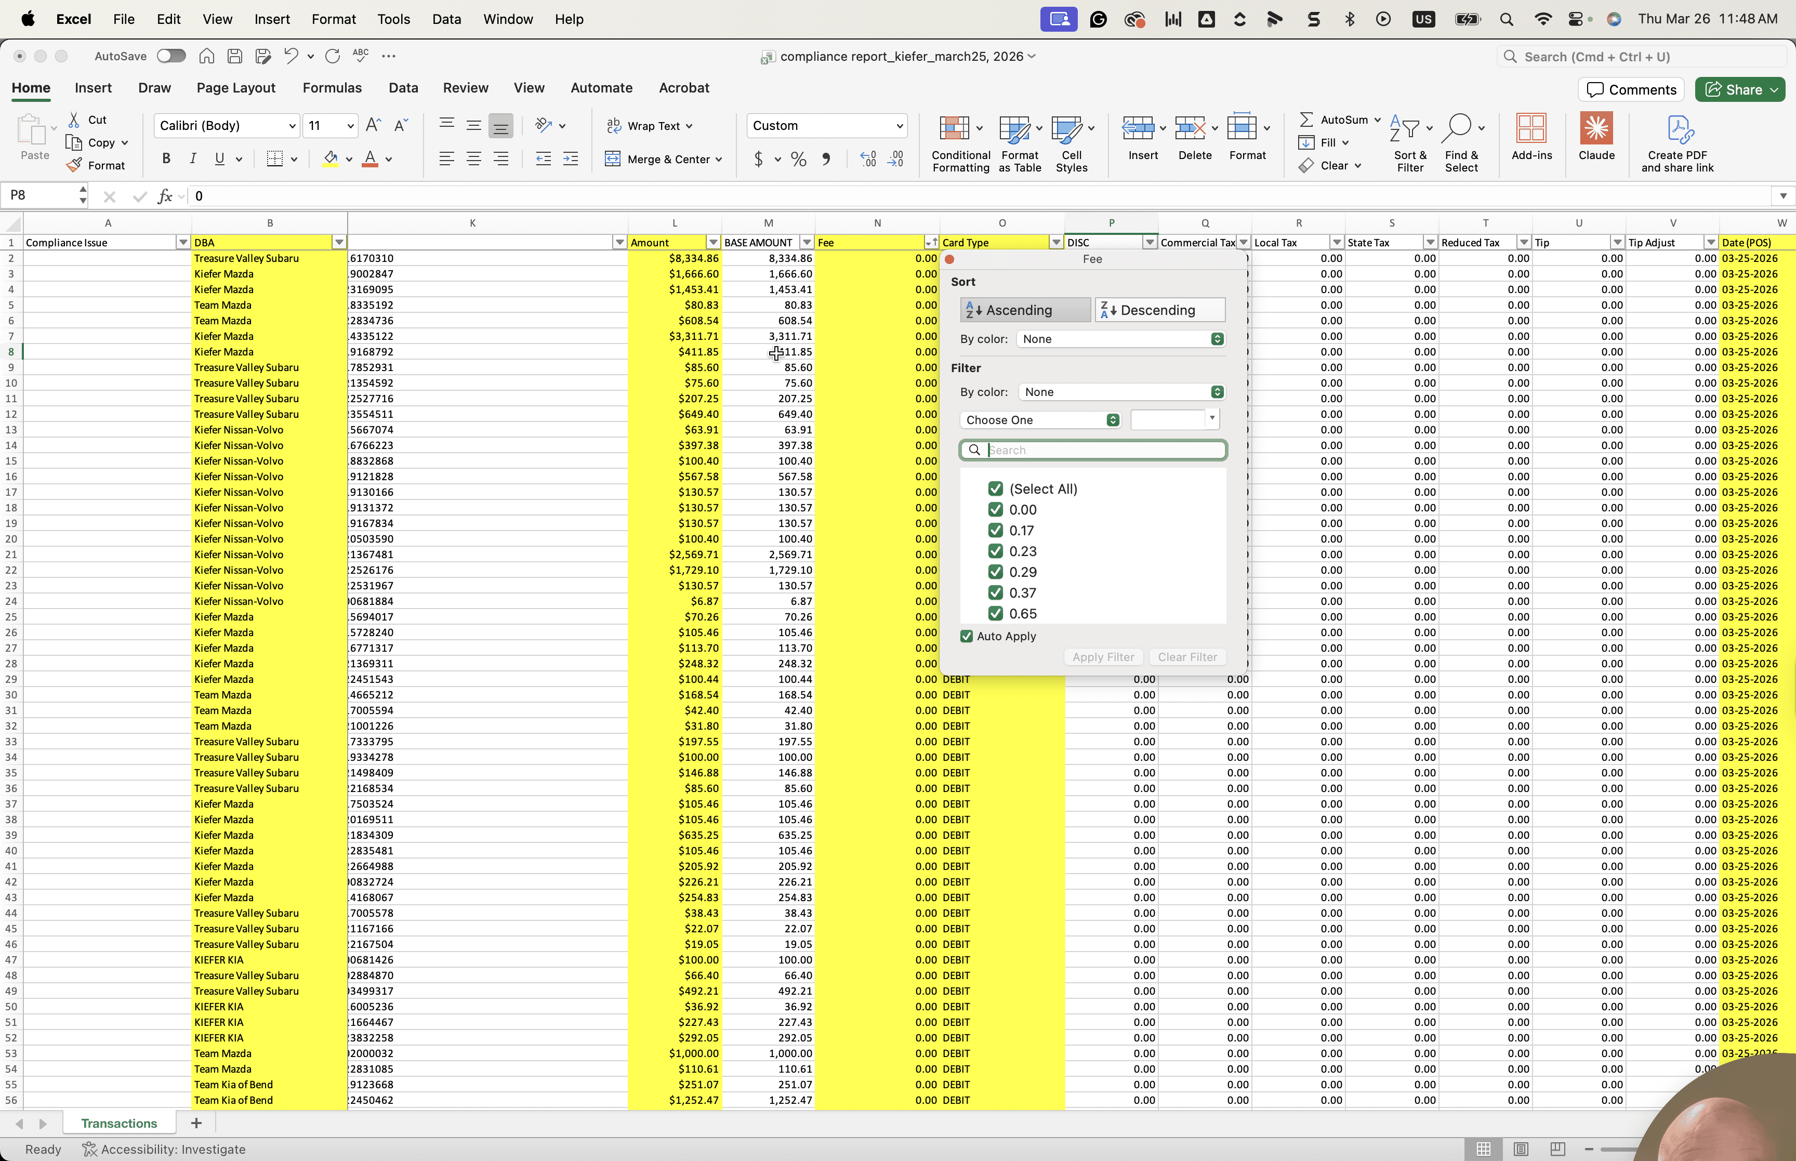Select the Transactions sheet tab
This screenshot has width=1796, height=1161.
(x=119, y=1123)
